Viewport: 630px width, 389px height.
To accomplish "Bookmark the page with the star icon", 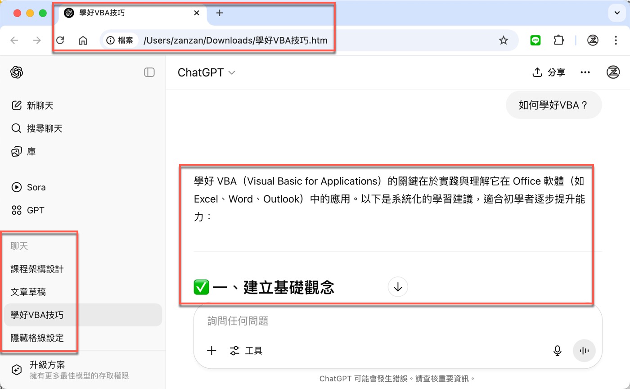I will 504,41.
